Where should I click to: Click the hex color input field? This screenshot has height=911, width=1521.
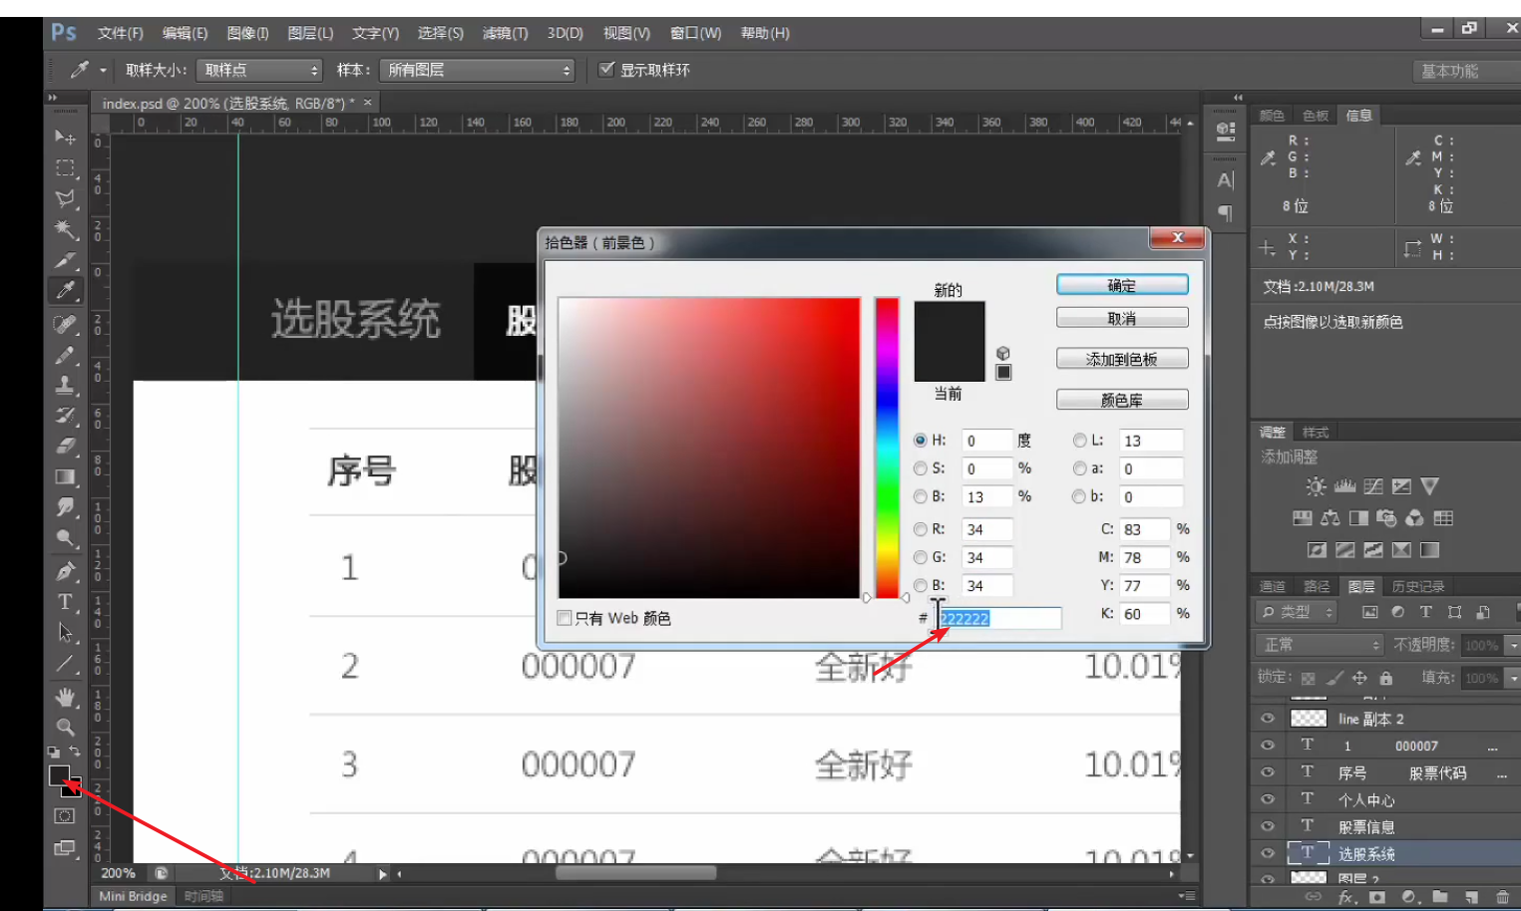click(x=999, y=618)
